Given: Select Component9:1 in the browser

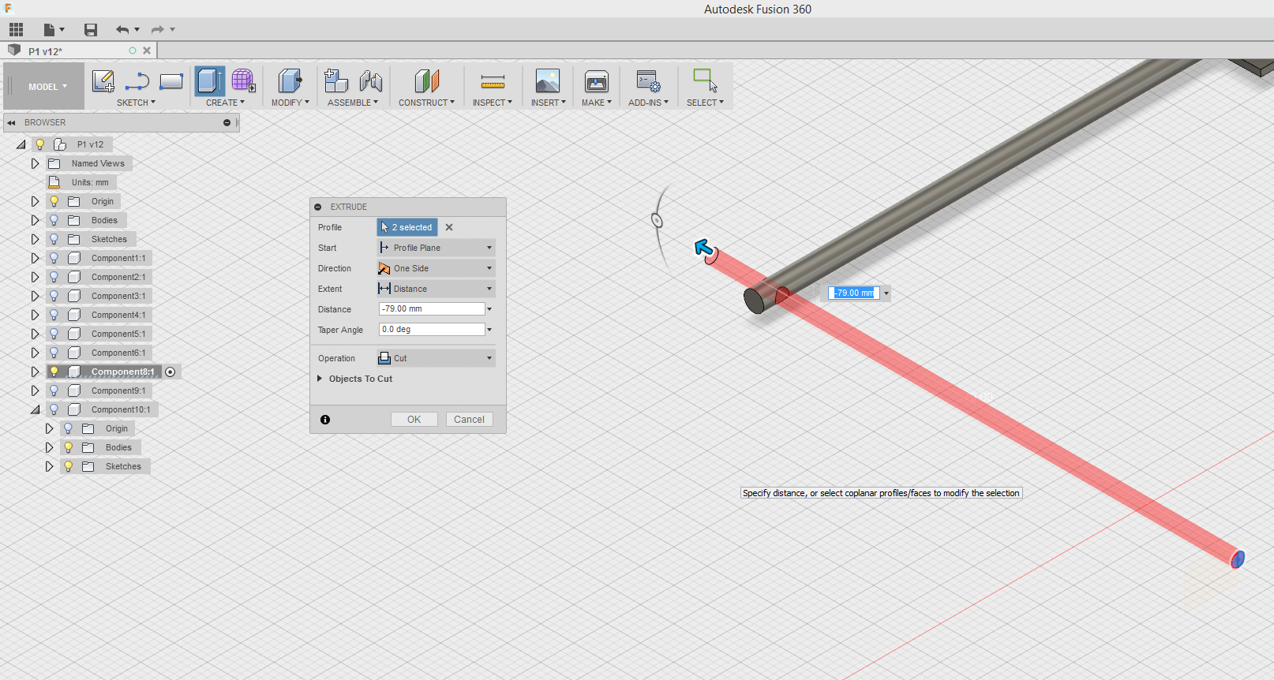Looking at the screenshot, I should pyautogui.click(x=118, y=390).
